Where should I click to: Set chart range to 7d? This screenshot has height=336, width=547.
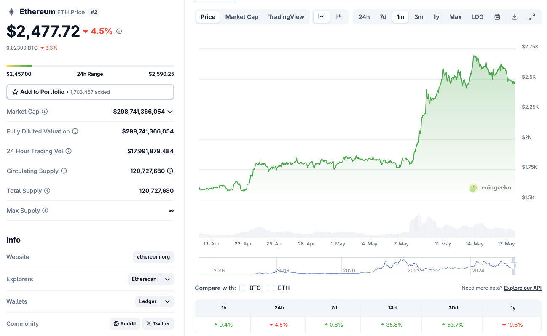coord(383,17)
